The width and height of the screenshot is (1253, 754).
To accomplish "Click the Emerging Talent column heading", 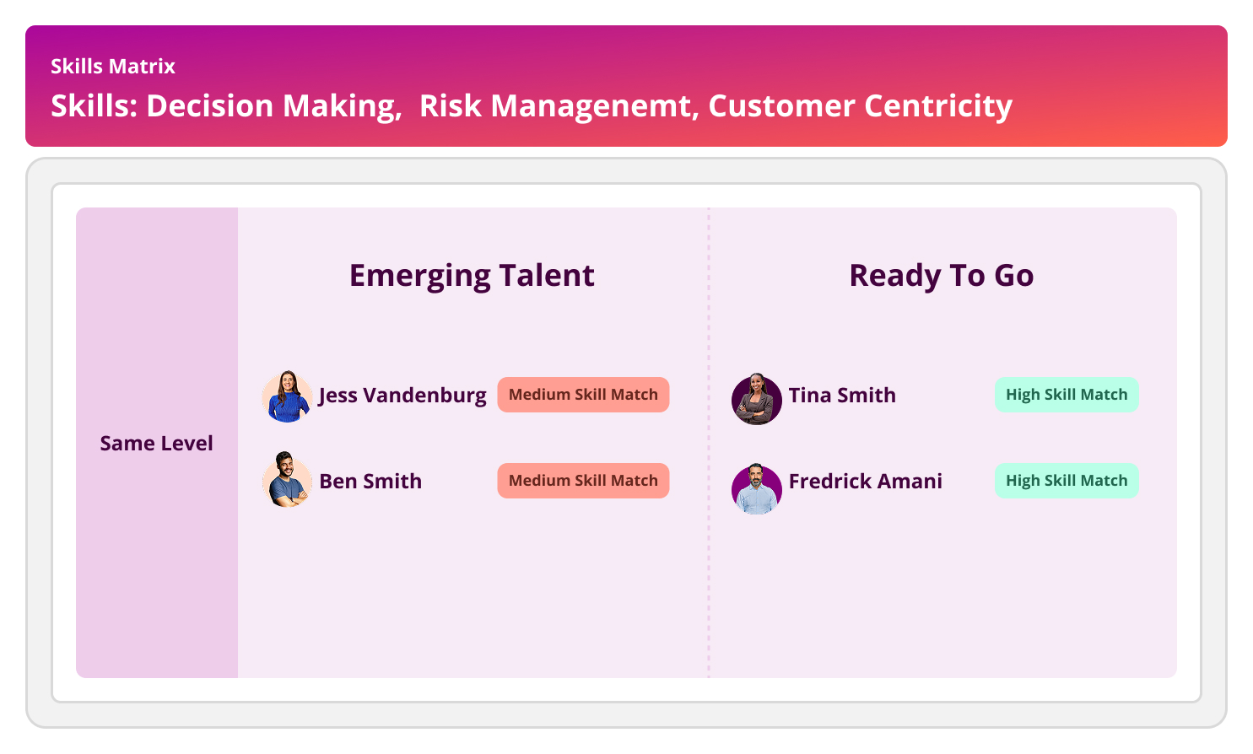I will (x=472, y=276).
